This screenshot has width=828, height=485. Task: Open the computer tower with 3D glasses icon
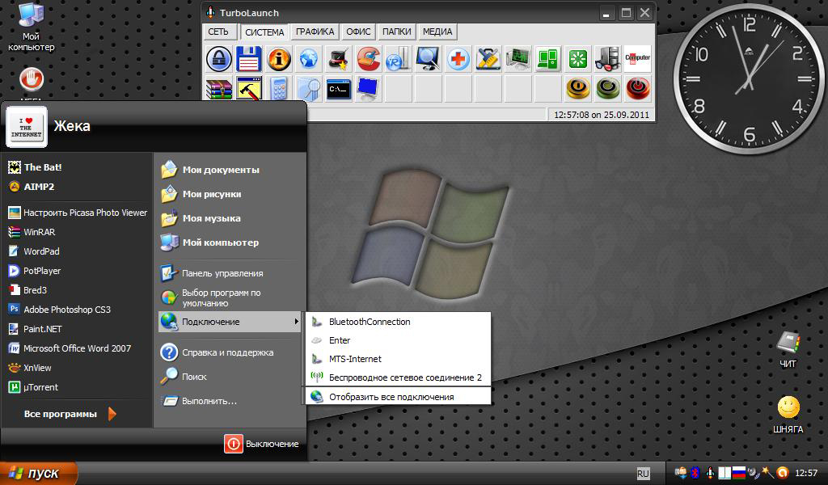point(608,58)
